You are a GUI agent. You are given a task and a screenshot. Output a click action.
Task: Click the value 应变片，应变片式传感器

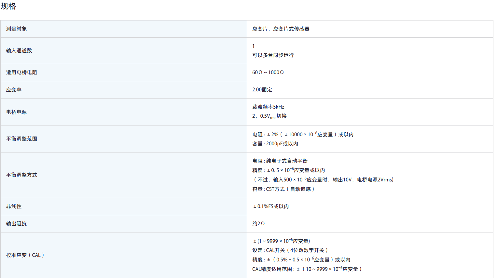tap(281, 29)
